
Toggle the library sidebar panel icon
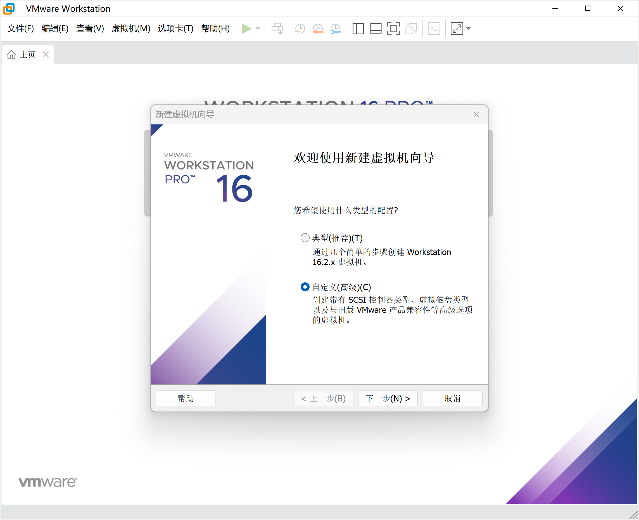coord(358,29)
